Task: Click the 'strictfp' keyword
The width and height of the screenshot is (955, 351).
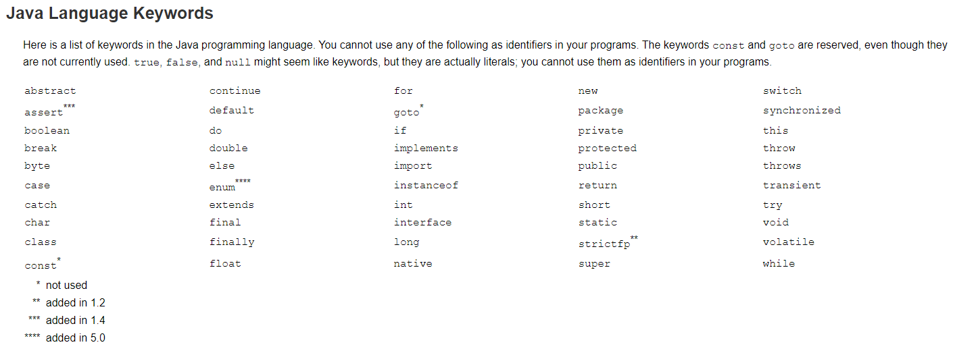Action: (604, 244)
